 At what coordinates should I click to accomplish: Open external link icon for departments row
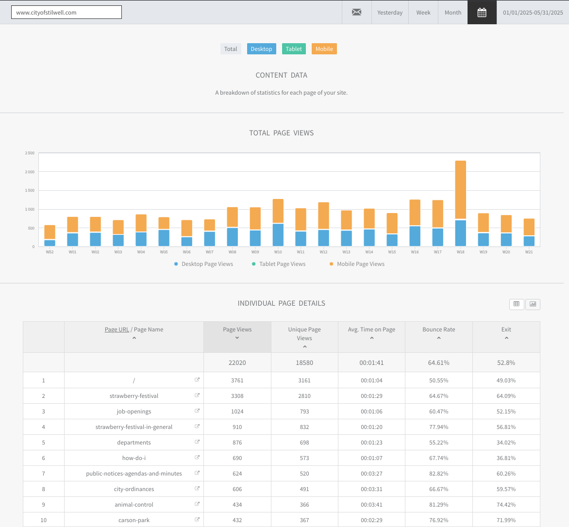click(x=197, y=442)
